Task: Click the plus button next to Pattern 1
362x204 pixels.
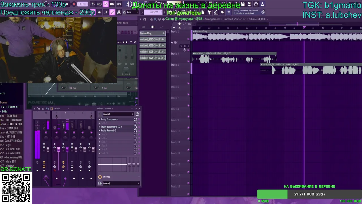Action: pos(164,12)
